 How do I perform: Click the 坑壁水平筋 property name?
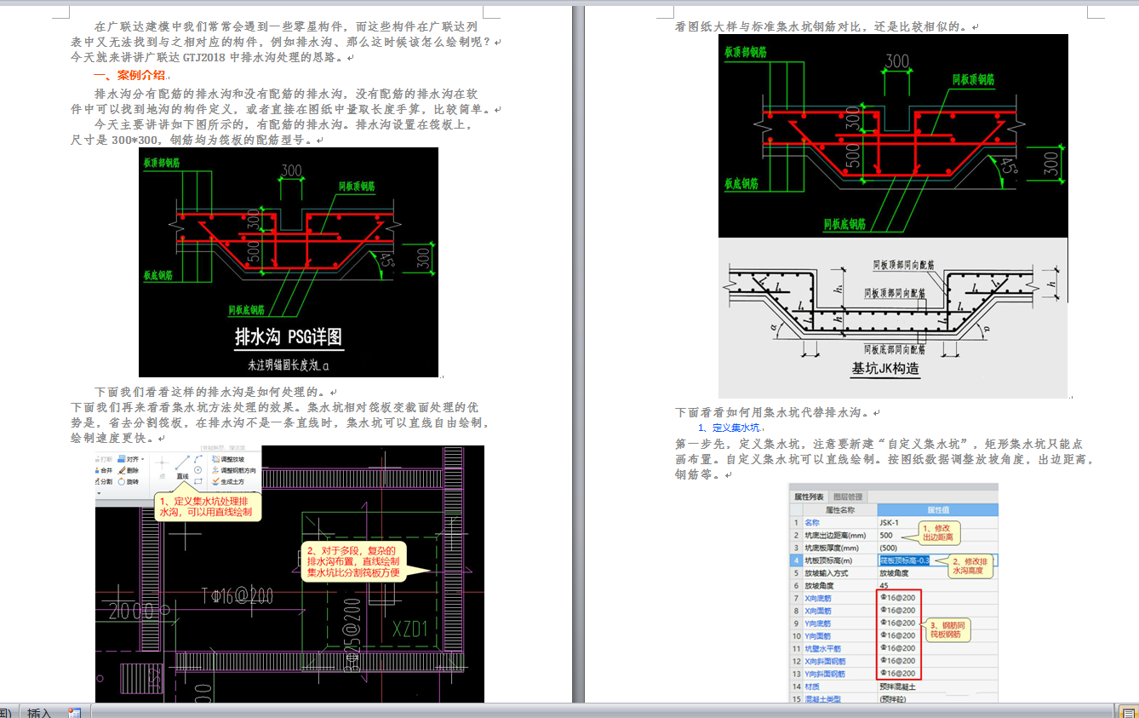(823, 648)
